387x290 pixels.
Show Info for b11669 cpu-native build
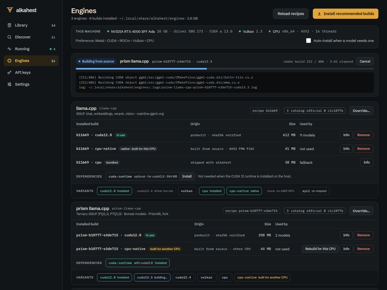click(346, 149)
